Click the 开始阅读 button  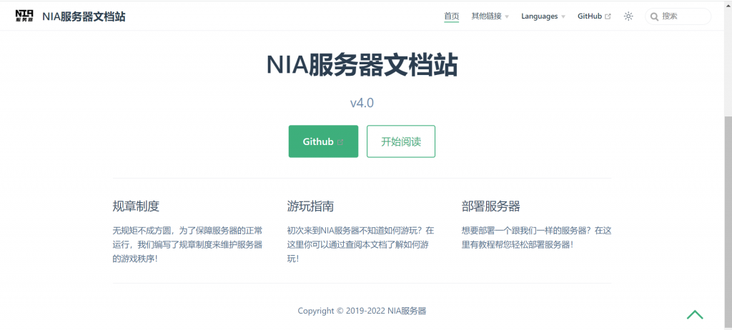401,141
